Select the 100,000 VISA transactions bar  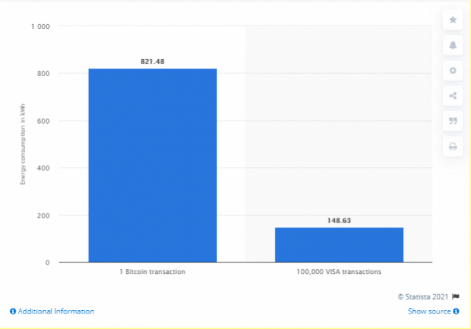tap(338, 245)
